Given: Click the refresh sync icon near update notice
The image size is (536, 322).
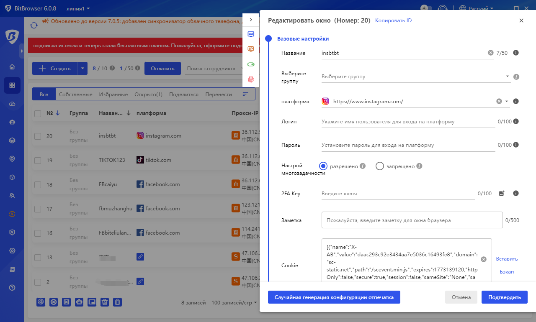Looking at the screenshot, I should pos(34,26).
